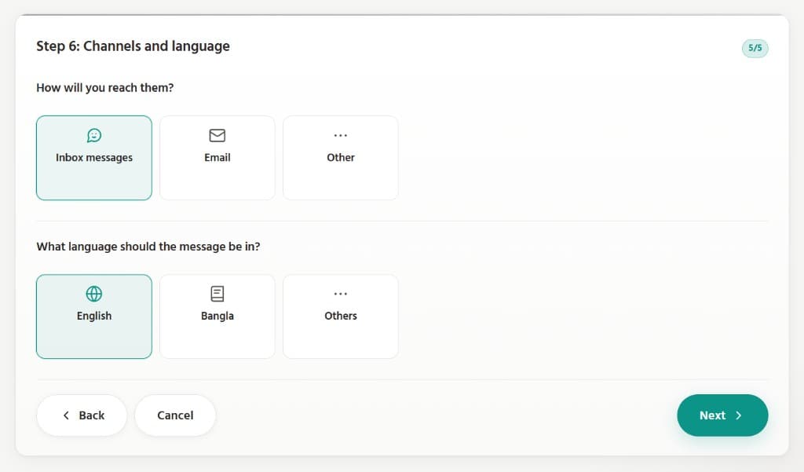This screenshot has height=472, width=804.
Task: Click the ellipsis icon above Other channel
Action: click(341, 136)
